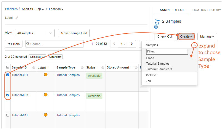The height and width of the screenshot is (129, 222).
Task: Switch to the Location History tab
Action: pyautogui.click(x=206, y=10)
